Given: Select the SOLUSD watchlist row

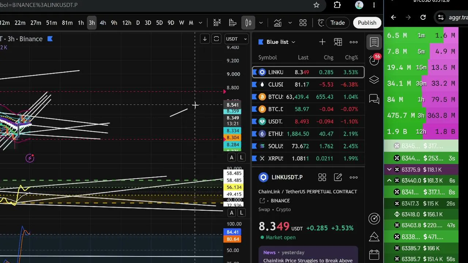Looking at the screenshot, I should click(x=308, y=146).
